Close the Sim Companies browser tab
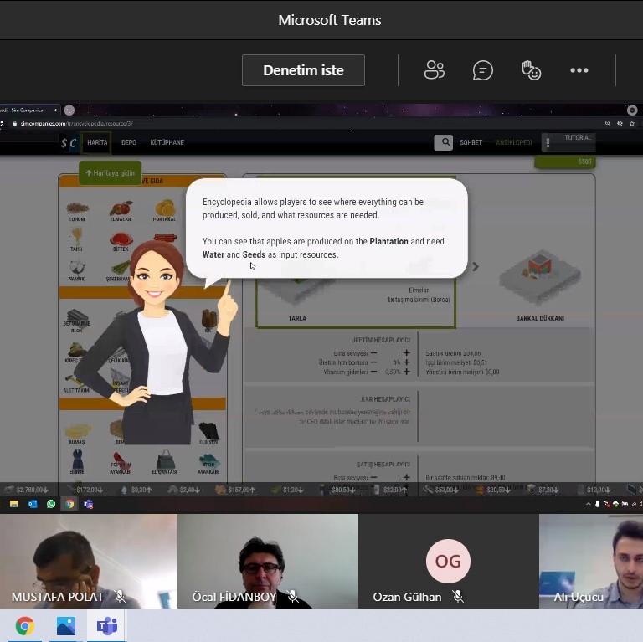643x642 pixels. pos(54,110)
